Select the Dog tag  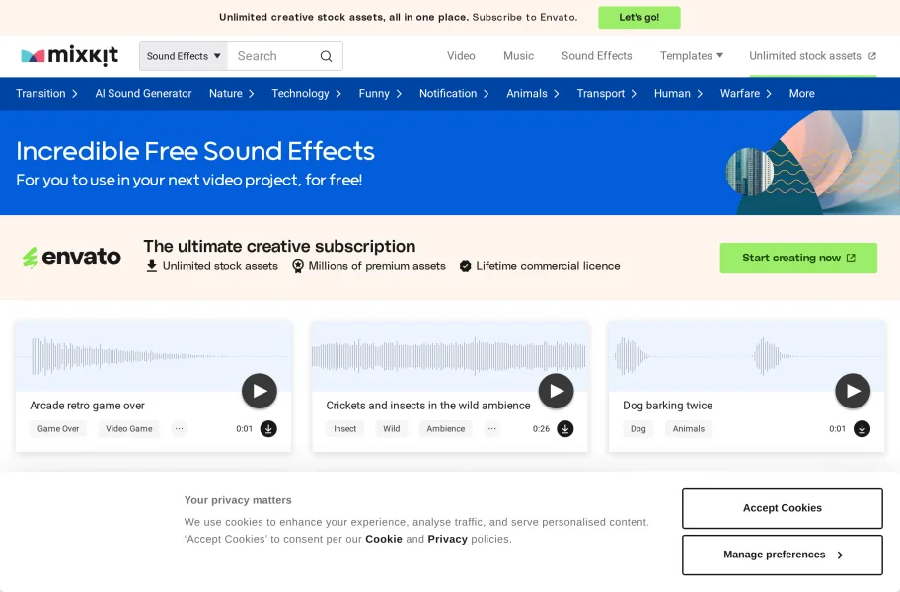tap(638, 428)
